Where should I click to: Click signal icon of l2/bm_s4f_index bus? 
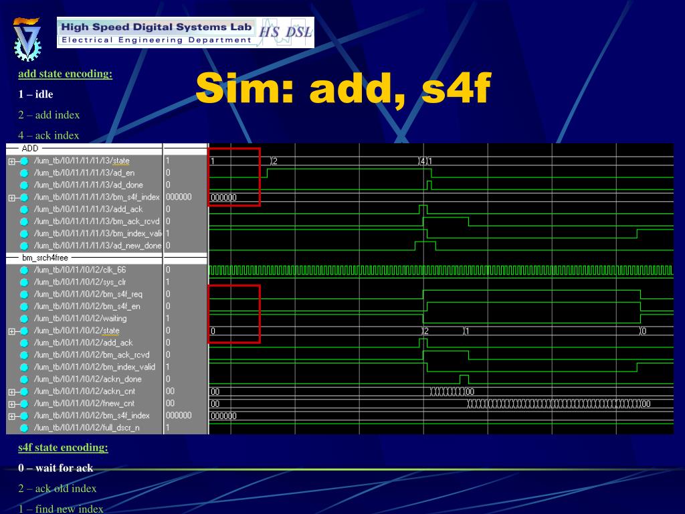click(24, 416)
